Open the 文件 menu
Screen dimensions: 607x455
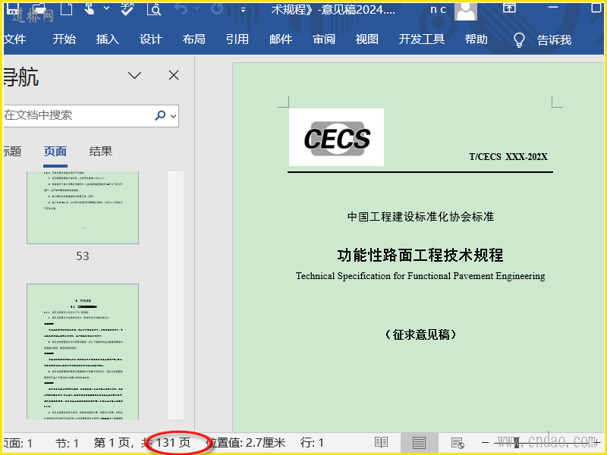point(14,39)
